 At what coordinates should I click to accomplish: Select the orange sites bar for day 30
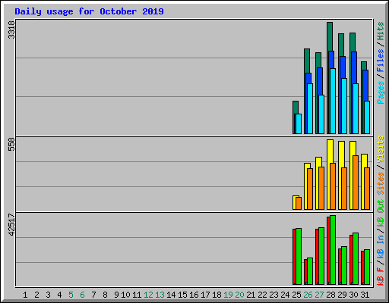click(356, 183)
